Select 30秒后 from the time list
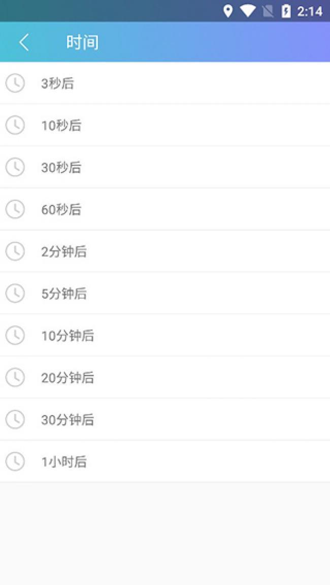330x585 pixels. [x=61, y=167]
